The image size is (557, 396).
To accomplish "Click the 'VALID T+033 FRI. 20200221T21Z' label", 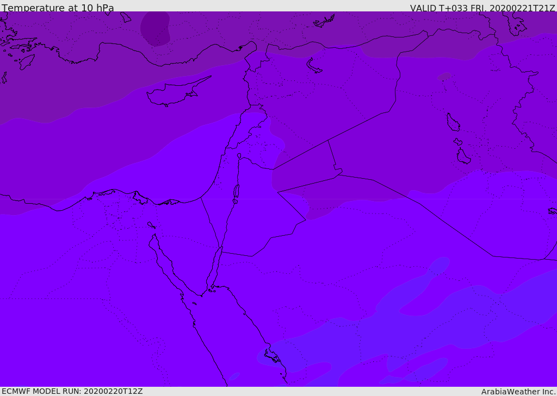I will point(482,8).
